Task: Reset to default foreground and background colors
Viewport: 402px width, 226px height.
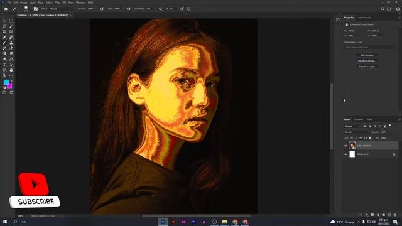Action: pos(4,87)
